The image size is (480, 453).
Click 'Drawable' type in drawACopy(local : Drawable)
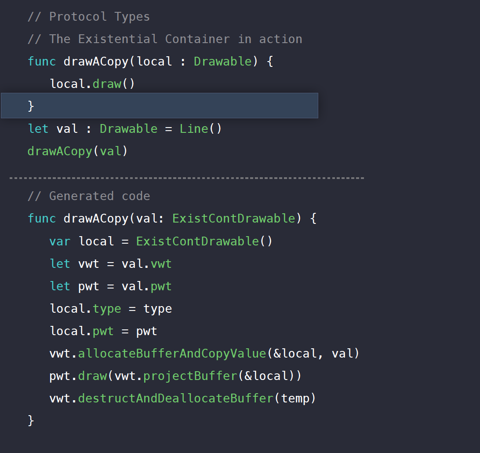(x=223, y=61)
